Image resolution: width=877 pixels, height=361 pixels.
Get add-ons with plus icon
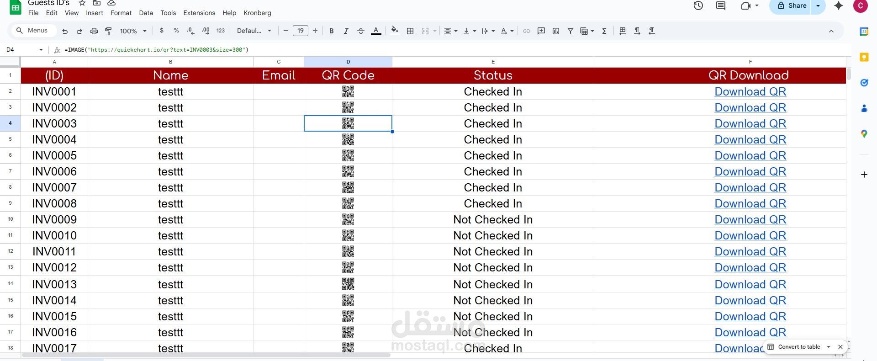(x=864, y=175)
